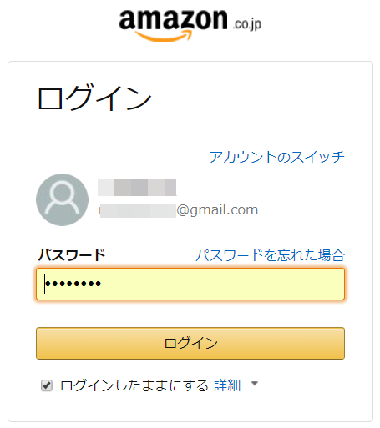Image resolution: width=380 pixels, height=428 pixels.
Task: Click the blurred part of the email address
Action: 138,210
